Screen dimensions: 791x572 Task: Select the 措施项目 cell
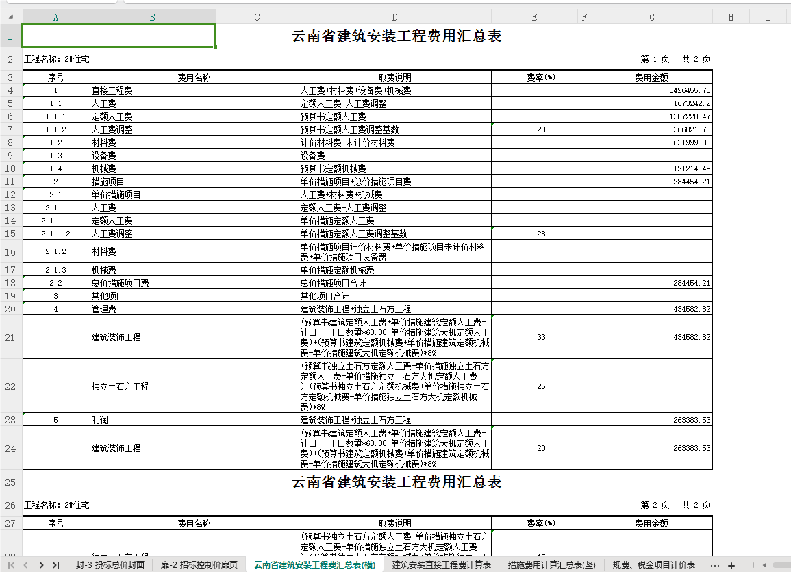coord(194,182)
